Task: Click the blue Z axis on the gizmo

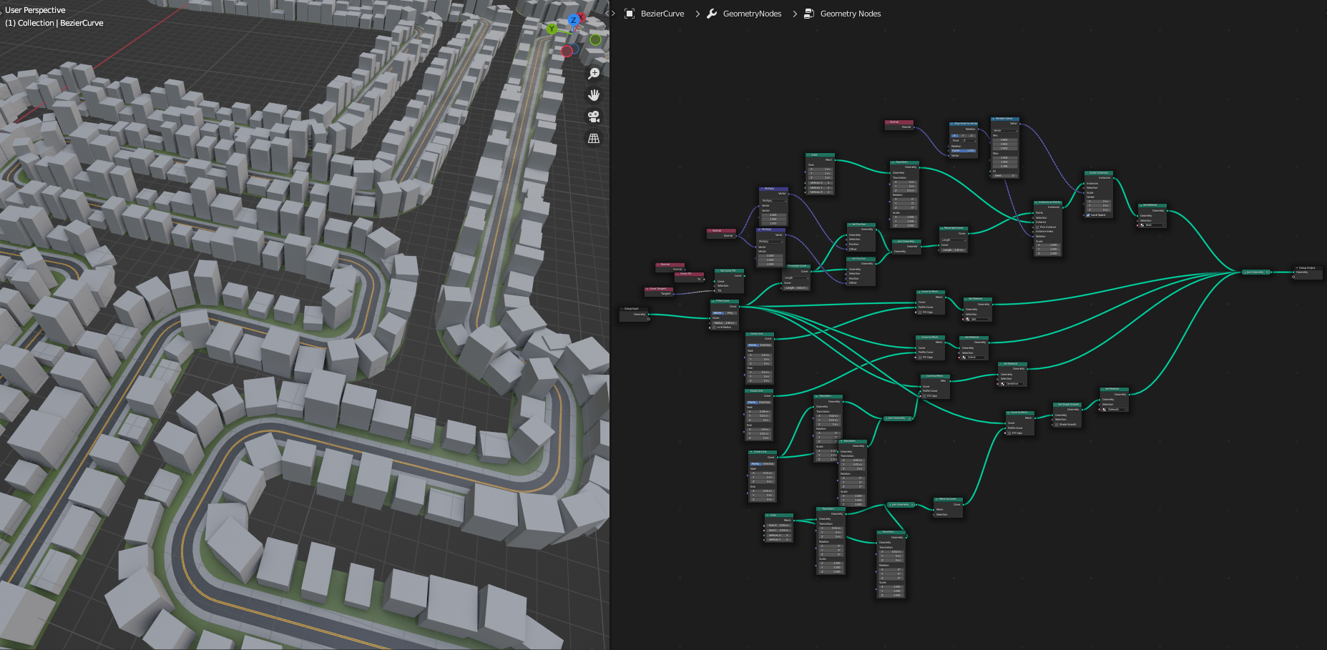Action: 573,20
